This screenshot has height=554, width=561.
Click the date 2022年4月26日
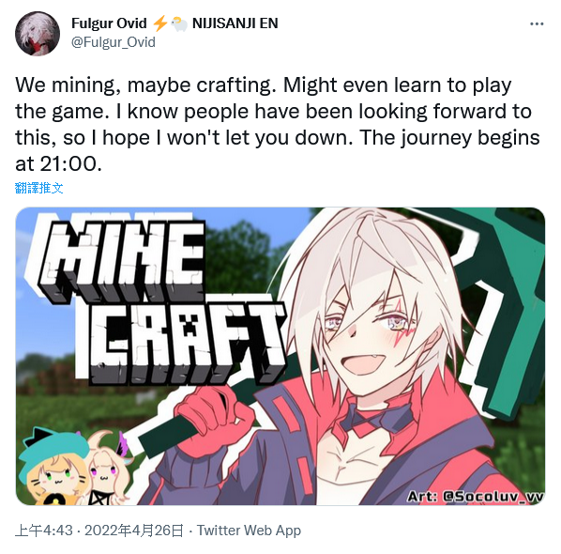tap(134, 531)
